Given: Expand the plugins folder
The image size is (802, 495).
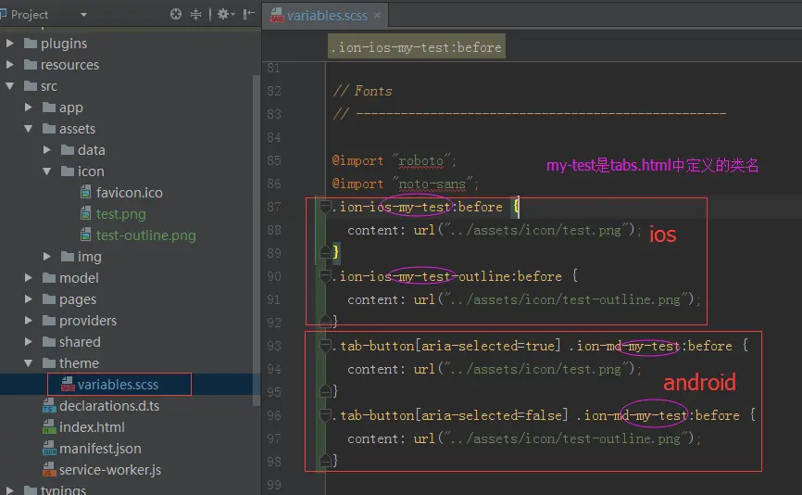Looking at the screenshot, I should tap(9, 44).
